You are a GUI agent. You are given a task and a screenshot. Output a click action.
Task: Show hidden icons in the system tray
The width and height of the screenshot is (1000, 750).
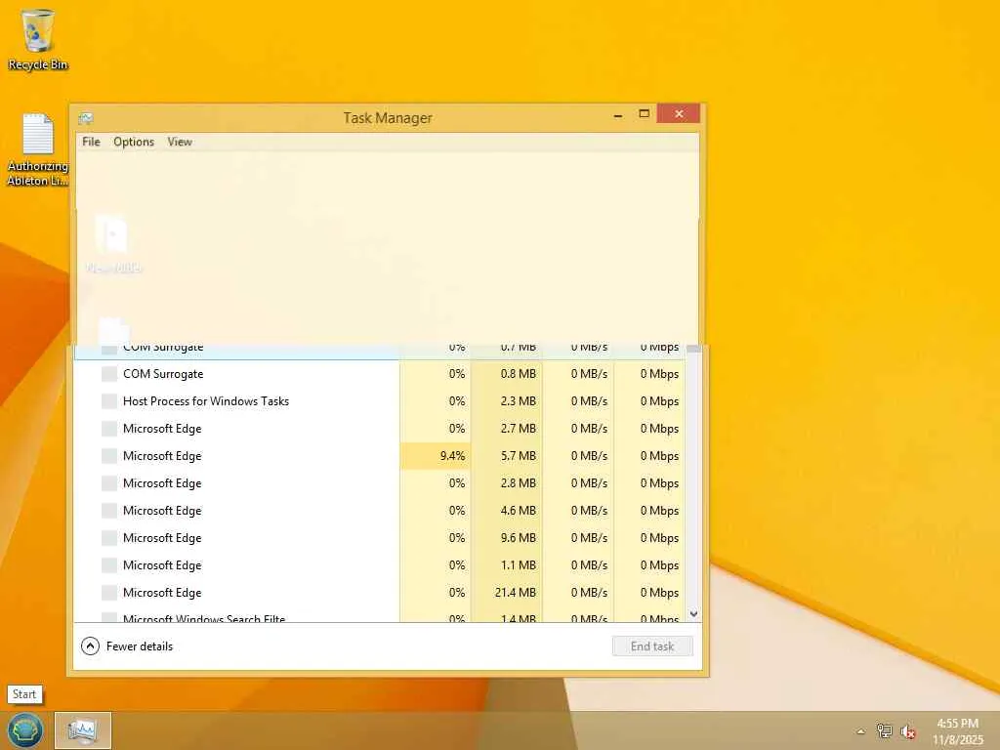[860, 731]
